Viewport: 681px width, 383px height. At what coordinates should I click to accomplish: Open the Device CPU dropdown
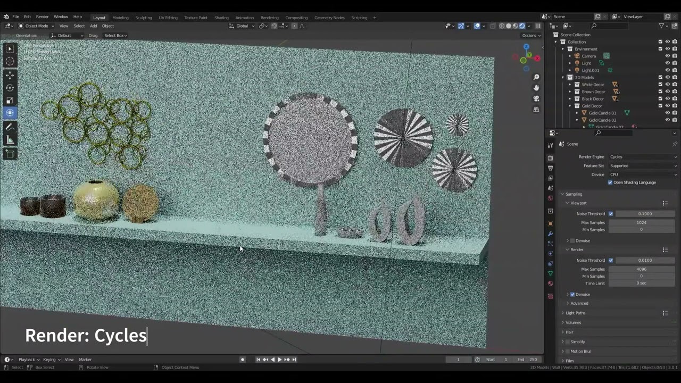[643, 174]
